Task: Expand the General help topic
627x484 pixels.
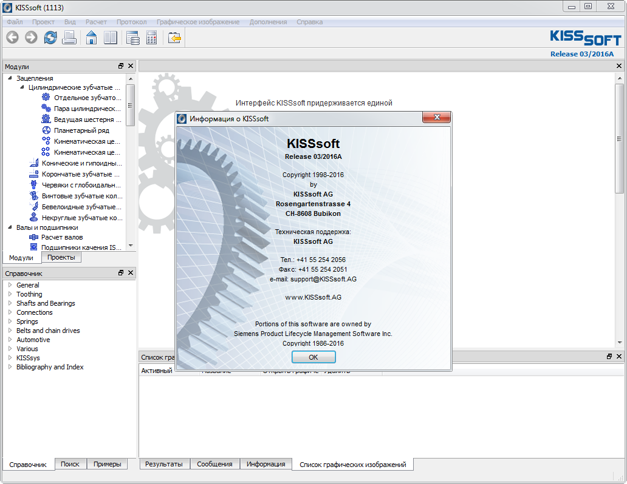Action: point(10,284)
